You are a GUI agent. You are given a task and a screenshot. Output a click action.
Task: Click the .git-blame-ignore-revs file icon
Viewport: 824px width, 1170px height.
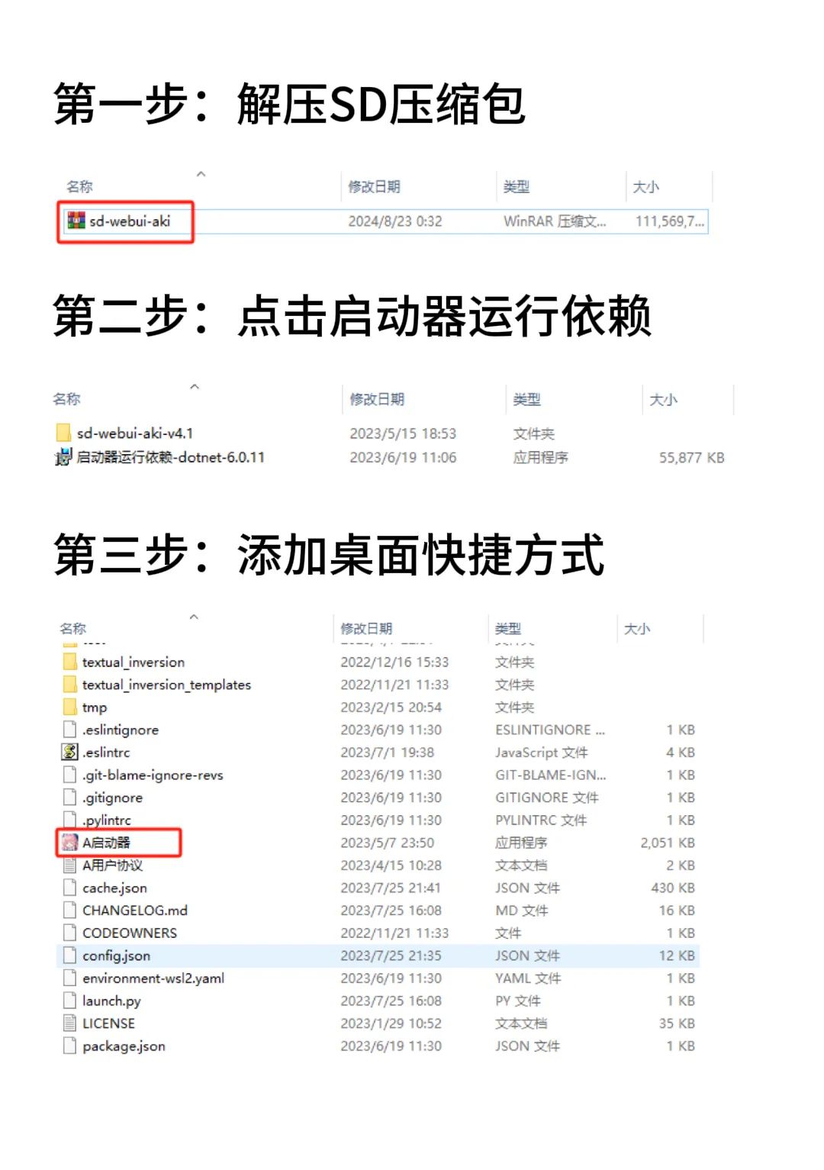pos(69,775)
